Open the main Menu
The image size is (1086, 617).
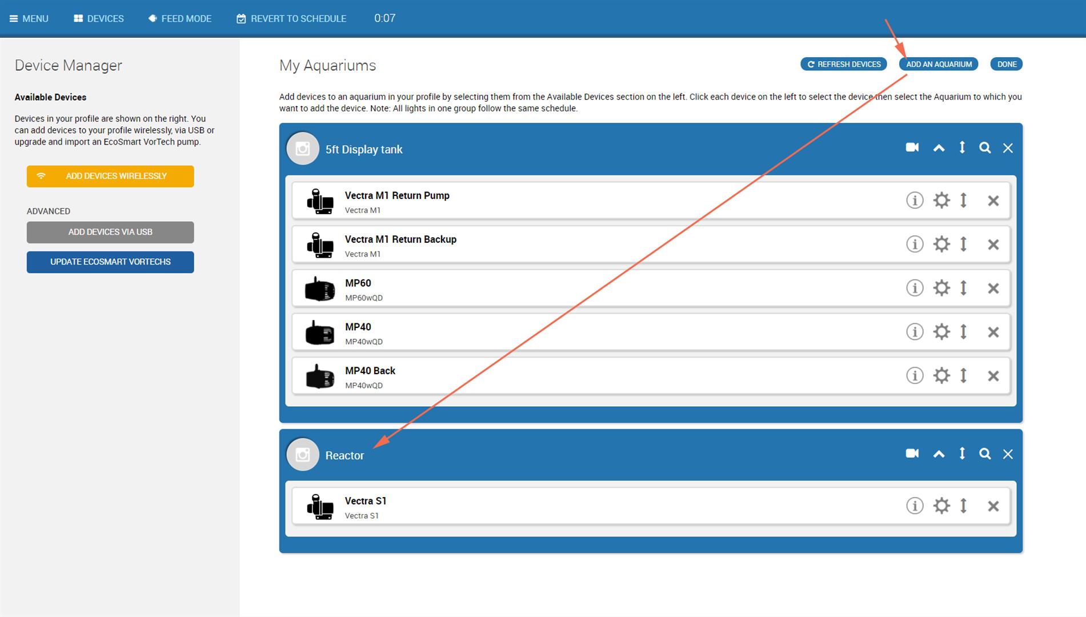click(29, 18)
